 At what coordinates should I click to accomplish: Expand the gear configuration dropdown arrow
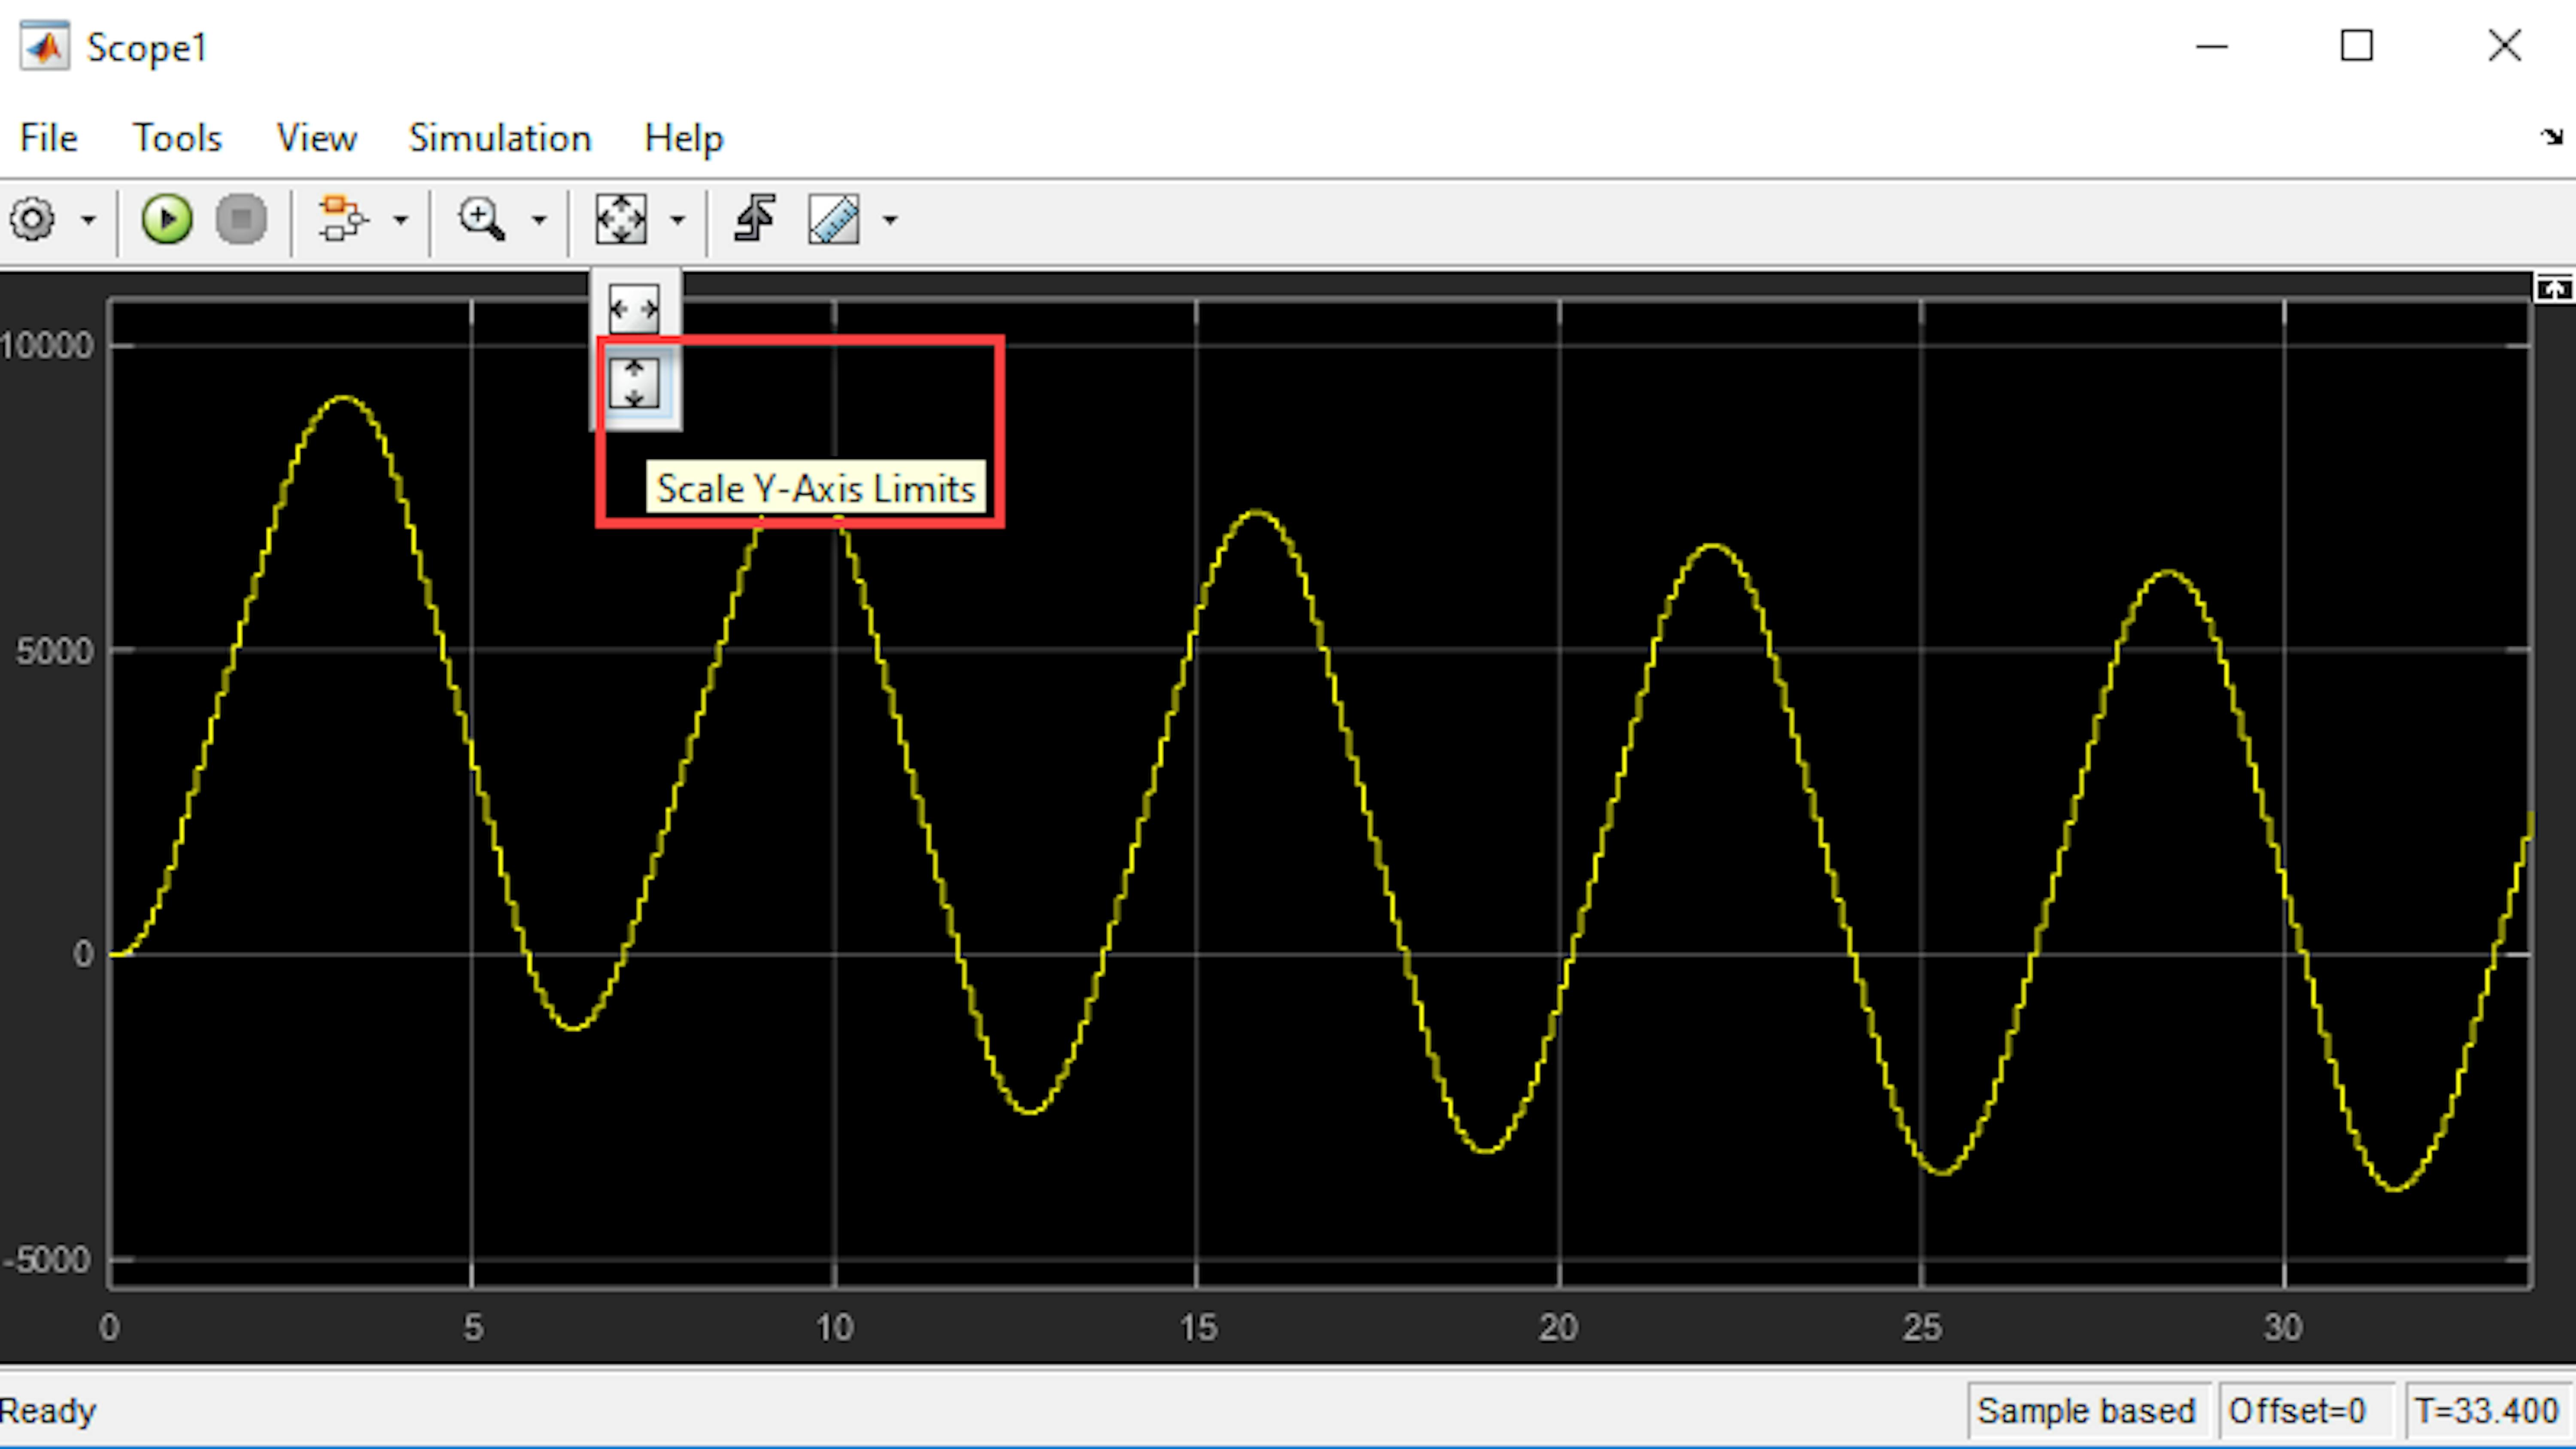click(x=88, y=219)
